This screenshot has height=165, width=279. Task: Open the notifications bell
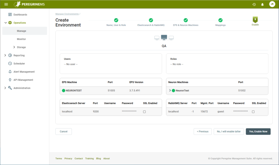coord(262,4)
